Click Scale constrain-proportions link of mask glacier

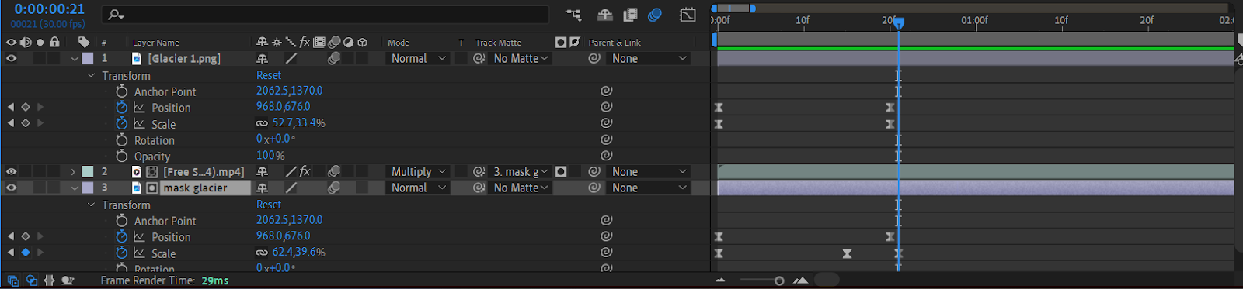(263, 253)
